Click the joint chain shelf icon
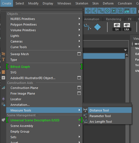 [88, 27]
